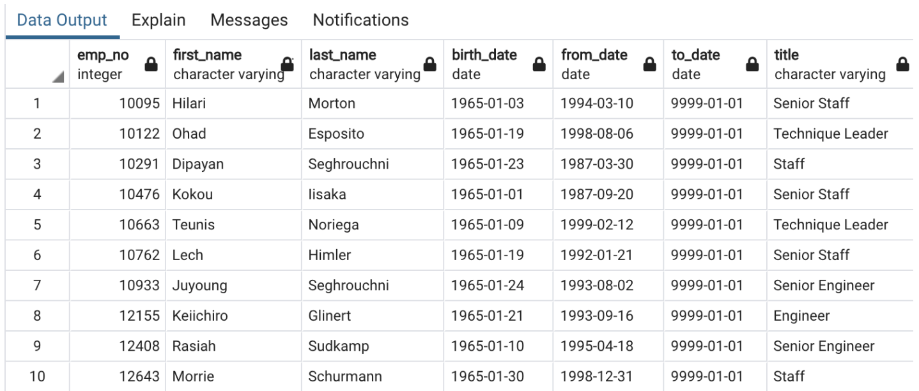Open the Notifications tab
This screenshot has height=391, width=919.
tap(360, 20)
